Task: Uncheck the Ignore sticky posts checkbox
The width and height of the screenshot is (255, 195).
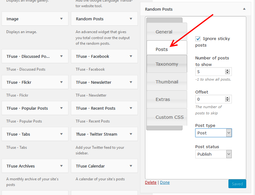Action: click(198, 39)
